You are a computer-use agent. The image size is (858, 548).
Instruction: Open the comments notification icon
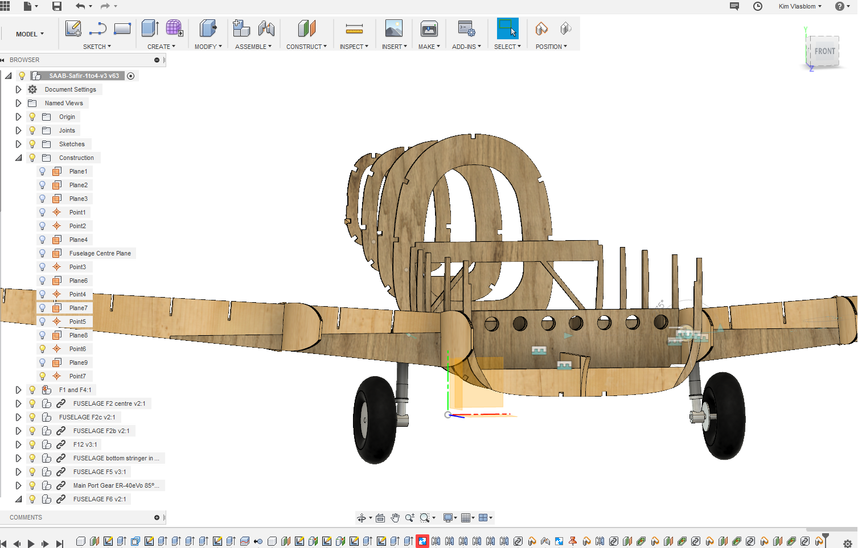click(734, 6)
